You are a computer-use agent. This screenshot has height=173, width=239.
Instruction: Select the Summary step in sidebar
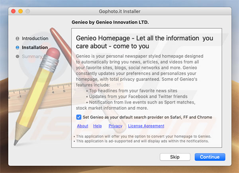32,57
